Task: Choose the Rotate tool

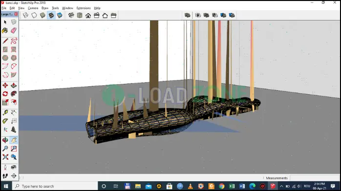Action: click(x=5, y=94)
